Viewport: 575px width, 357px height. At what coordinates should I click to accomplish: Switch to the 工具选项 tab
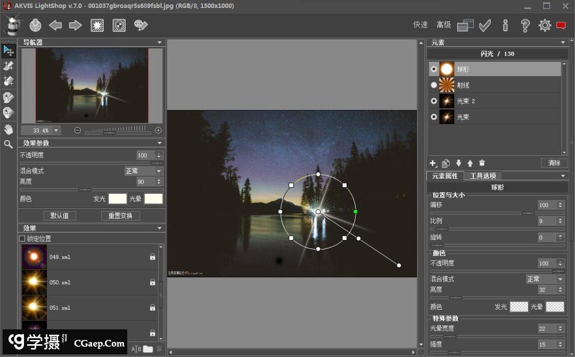[482, 176]
